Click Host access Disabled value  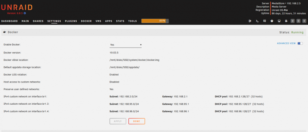114,82
